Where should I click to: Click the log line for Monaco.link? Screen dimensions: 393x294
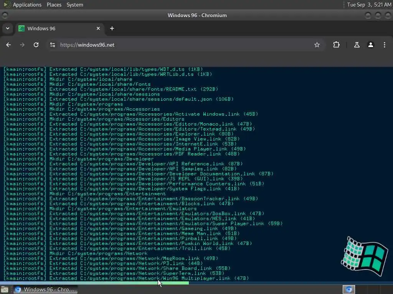coord(127,124)
